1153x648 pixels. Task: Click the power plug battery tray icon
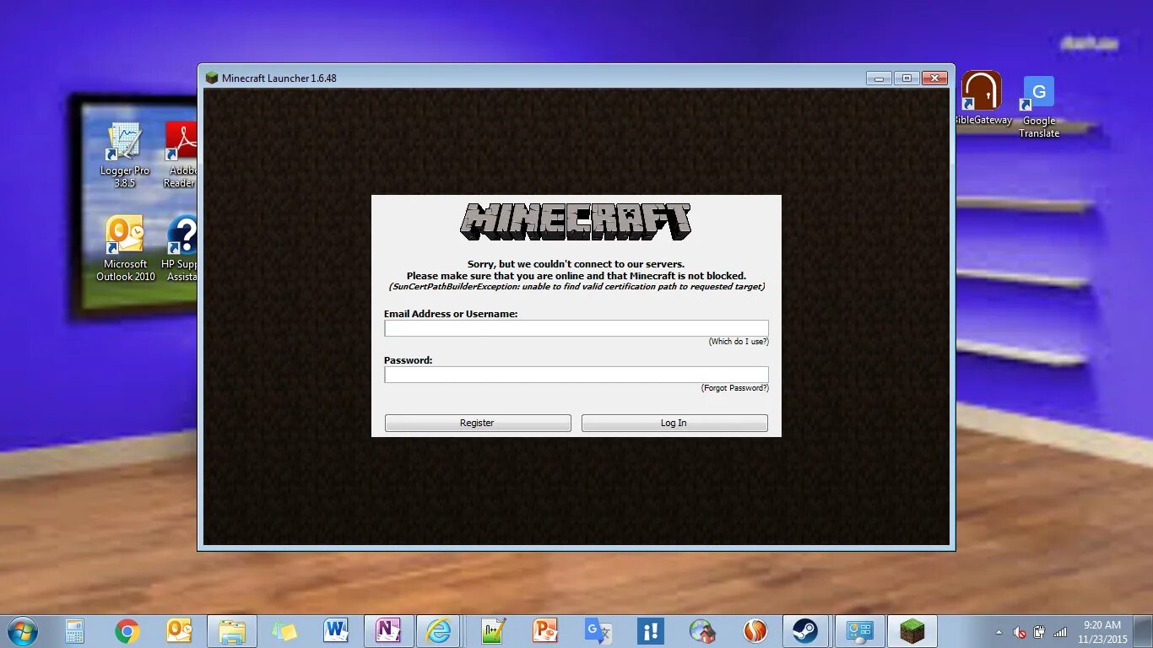1040,632
